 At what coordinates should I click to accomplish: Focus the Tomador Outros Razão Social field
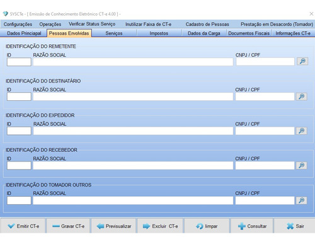[133, 200]
